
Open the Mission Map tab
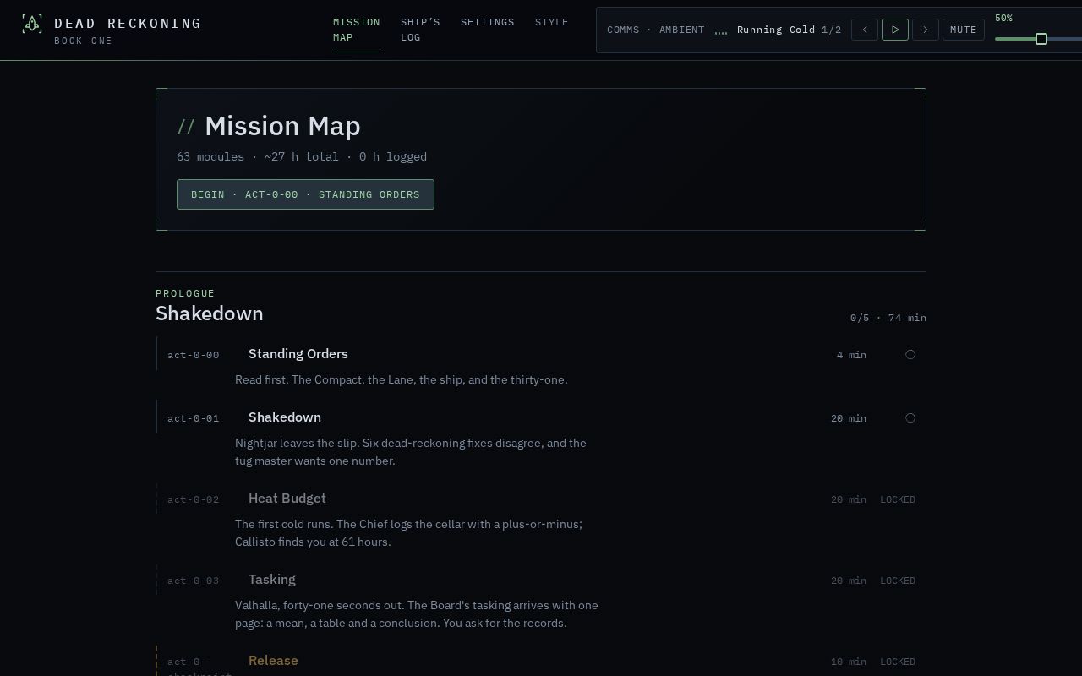357,30
